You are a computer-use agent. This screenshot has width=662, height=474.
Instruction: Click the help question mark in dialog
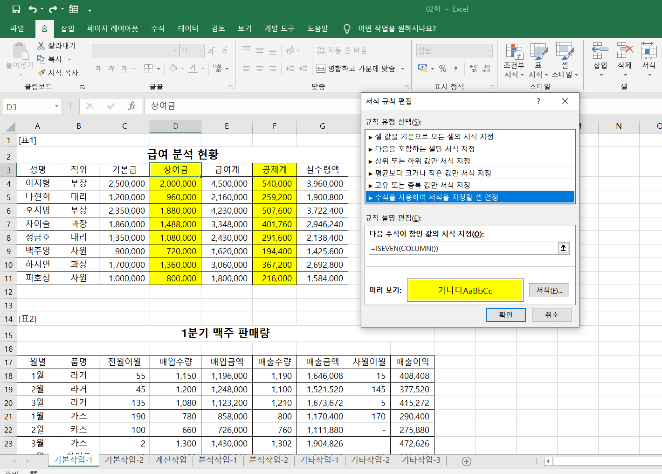pos(538,101)
